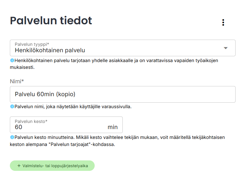Click info icon beside "Palvelun kesto" hint
The width and height of the screenshot is (247, 181).
click(12, 137)
